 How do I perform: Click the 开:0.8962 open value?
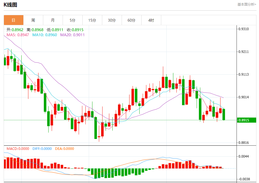pyautogui.click(x=15, y=30)
